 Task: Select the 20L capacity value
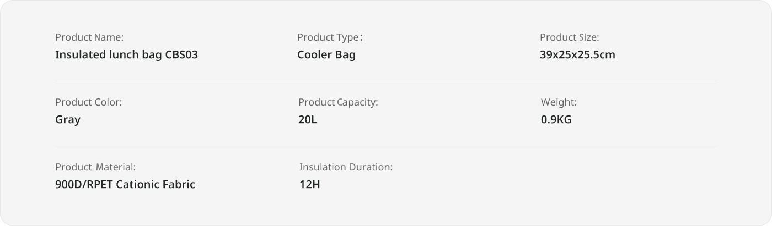[308, 120]
